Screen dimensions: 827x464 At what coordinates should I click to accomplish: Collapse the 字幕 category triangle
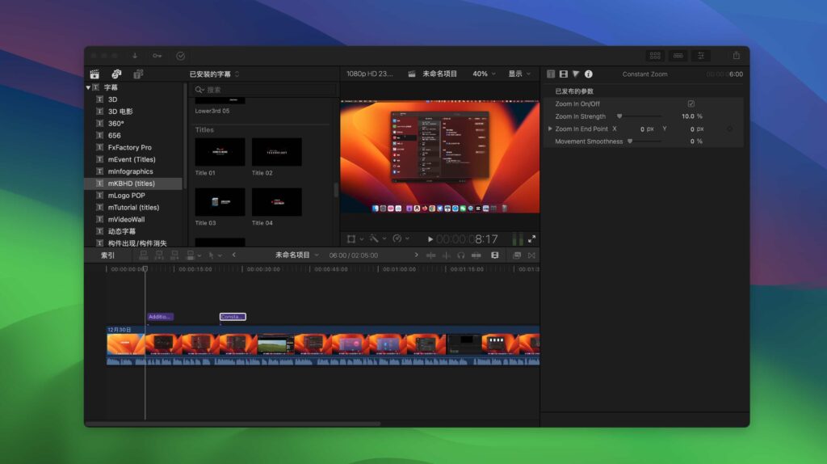[x=88, y=87]
